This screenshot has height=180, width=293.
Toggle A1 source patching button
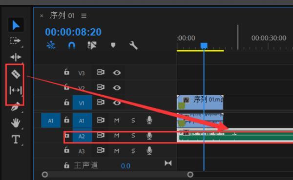coord(51,120)
